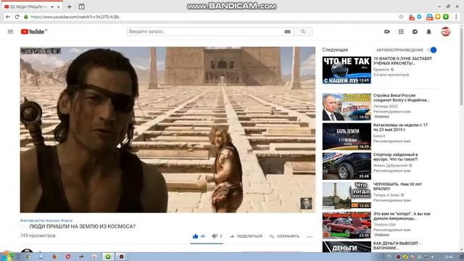The image size is (464, 261).
Task: Open the YouTube hamburger guide menu
Action: point(10,31)
